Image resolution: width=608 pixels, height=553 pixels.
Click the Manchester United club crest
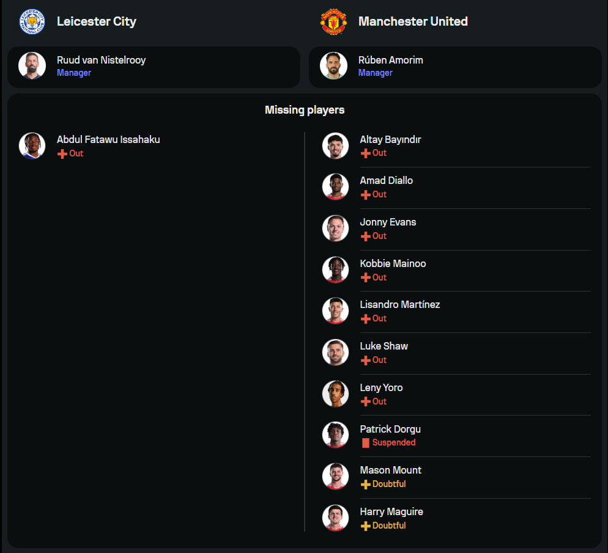333,21
